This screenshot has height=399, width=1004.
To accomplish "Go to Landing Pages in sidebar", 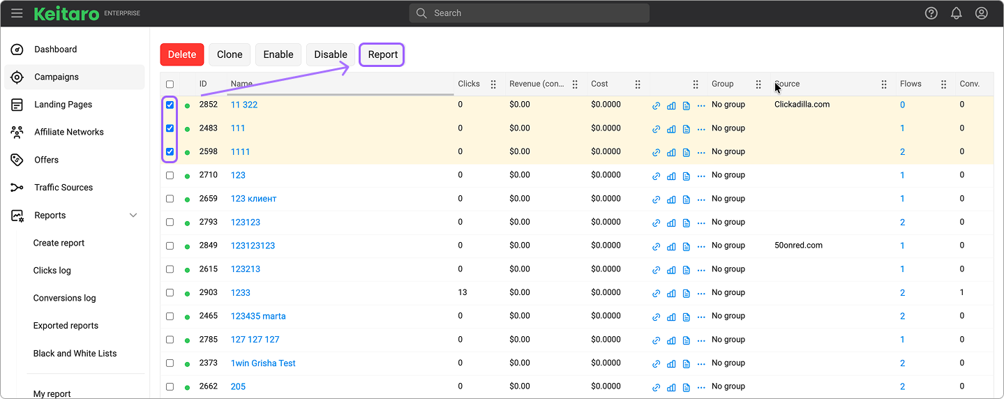I will click(63, 105).
